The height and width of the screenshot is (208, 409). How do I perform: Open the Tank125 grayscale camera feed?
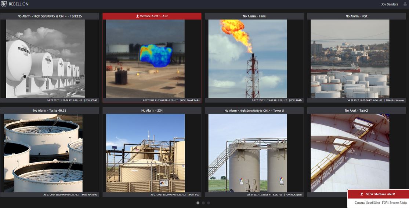click(x=46, y=59)
